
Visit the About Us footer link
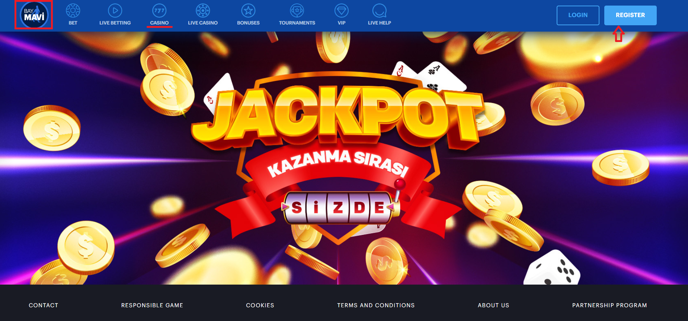click(493, 305)
